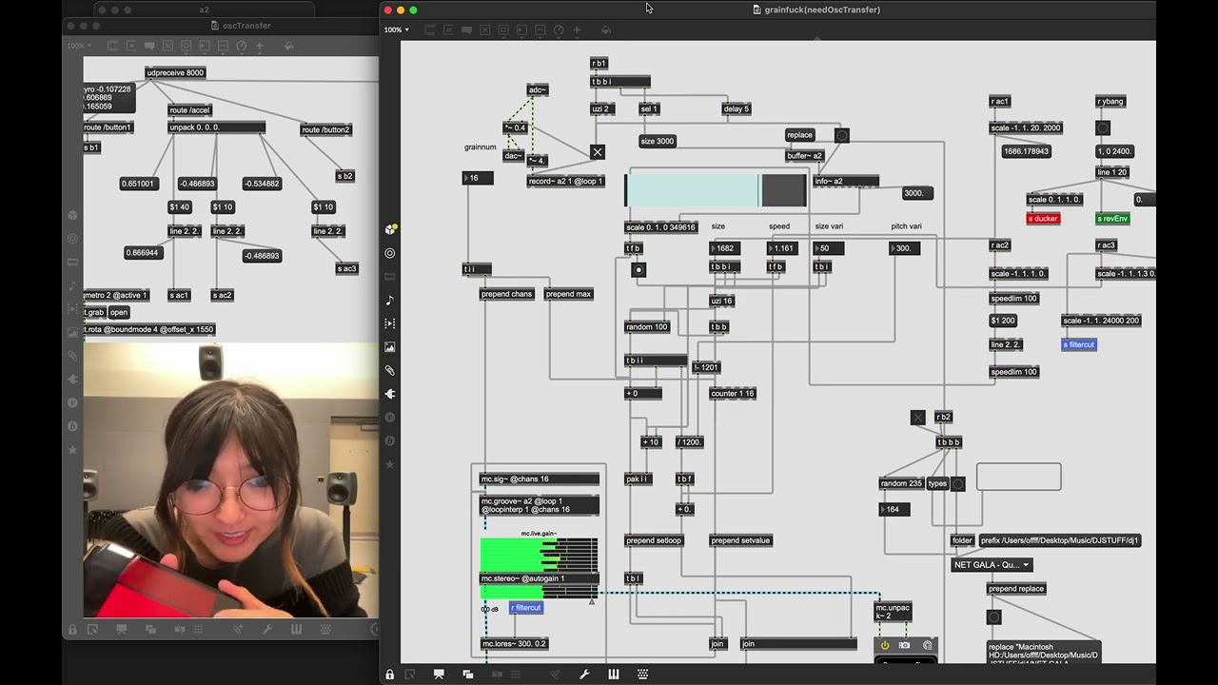The image size is (1218, 685).
Task: Show the keyboard grid icon in grainfuck toolbar
Action: point(643,675)
